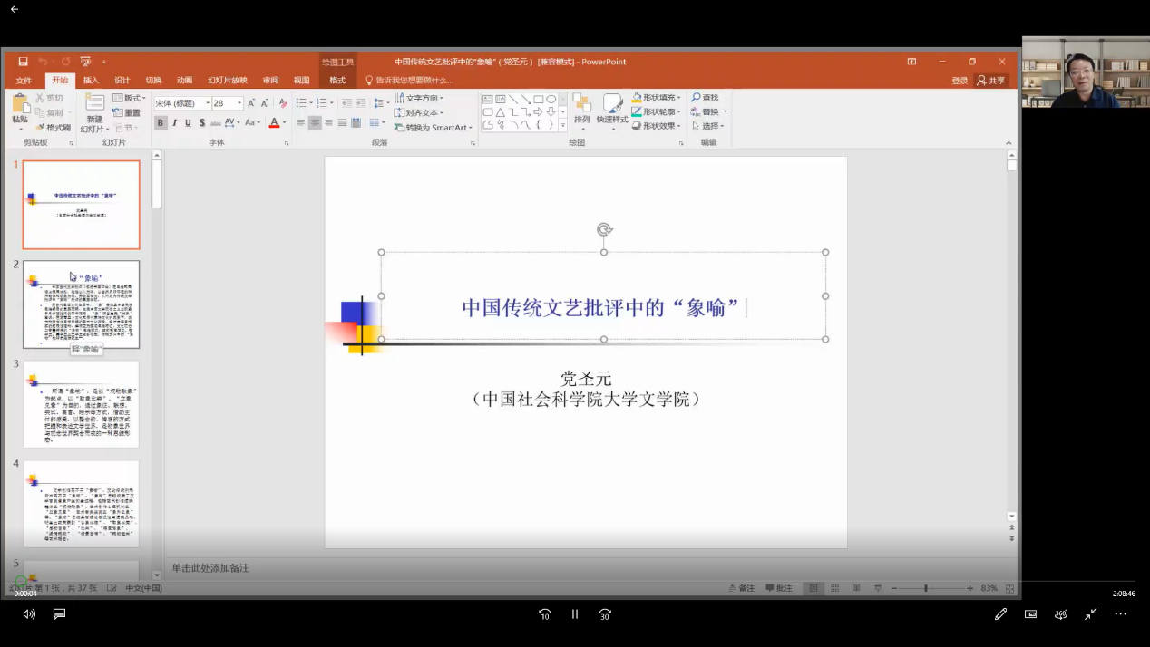Viewport: 1150px width, 647px height.
Task: Toggle Bold text formatting
Action: [x=161, y=123]
